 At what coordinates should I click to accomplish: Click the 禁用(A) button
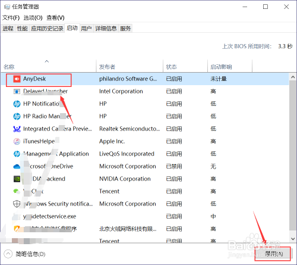(273, 254)
